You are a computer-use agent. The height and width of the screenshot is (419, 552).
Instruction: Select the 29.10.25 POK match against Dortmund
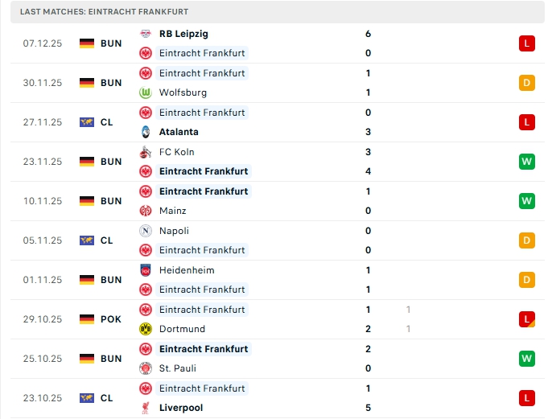click(274, 319)
